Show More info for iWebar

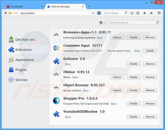click(x=75, y=77)
